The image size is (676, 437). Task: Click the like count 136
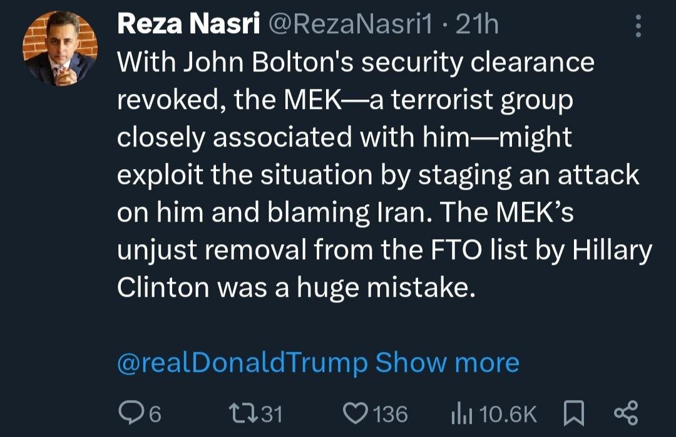(x=390, y=414)
